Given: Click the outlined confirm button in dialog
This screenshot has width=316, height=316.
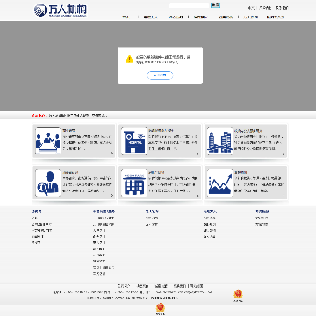Looking at the screenshot, I should (160, 75).
